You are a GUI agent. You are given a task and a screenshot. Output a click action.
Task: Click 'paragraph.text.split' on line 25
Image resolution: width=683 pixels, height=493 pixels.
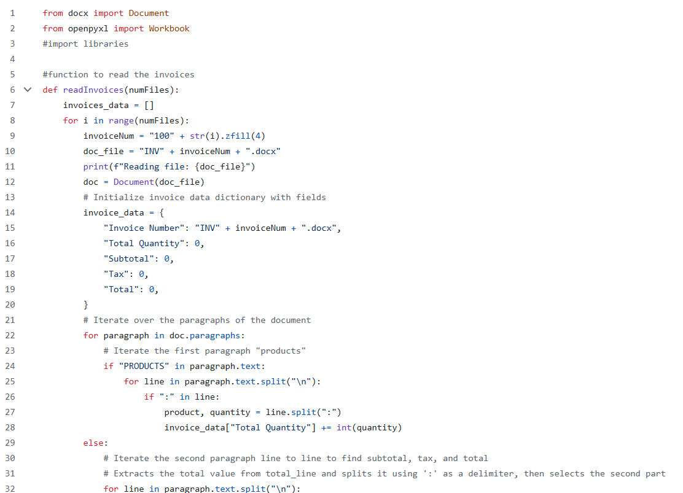235,381
